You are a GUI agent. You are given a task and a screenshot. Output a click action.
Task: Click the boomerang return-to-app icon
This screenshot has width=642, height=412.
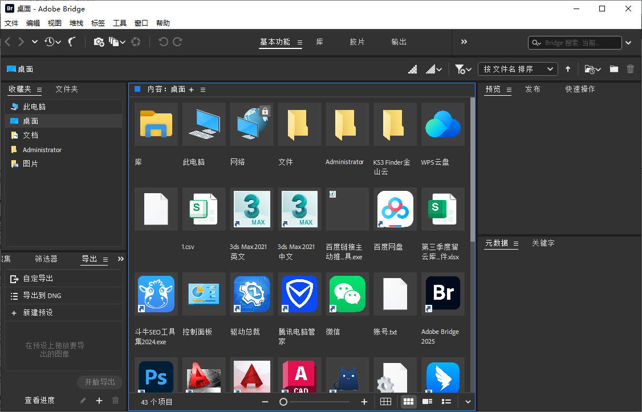click(72, 42)
